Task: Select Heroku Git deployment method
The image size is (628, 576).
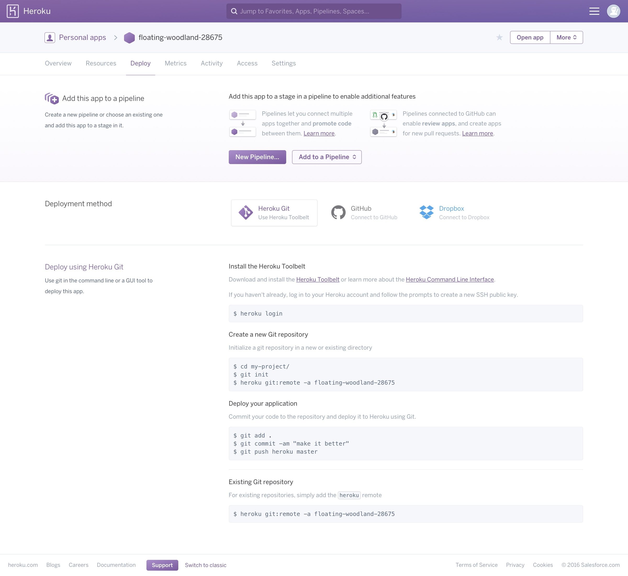Action: click(274, 213)
